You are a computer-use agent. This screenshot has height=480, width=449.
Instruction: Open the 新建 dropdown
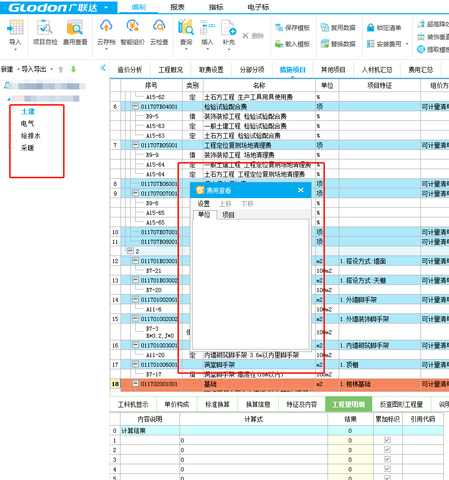click(x=18, y=70)
